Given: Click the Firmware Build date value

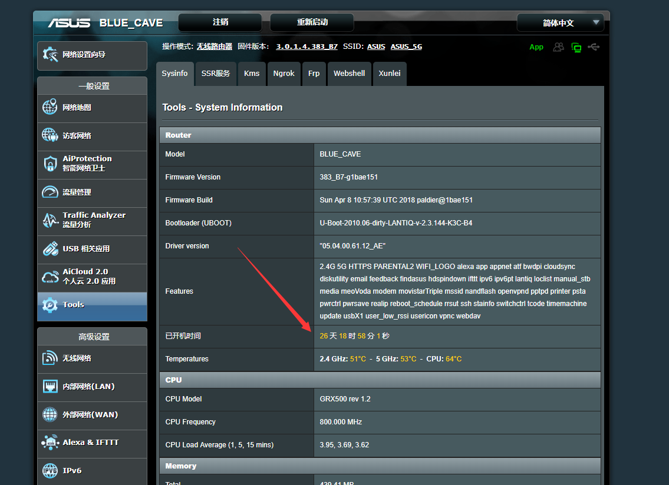Looking at the screenshot, I should point(396,200).
